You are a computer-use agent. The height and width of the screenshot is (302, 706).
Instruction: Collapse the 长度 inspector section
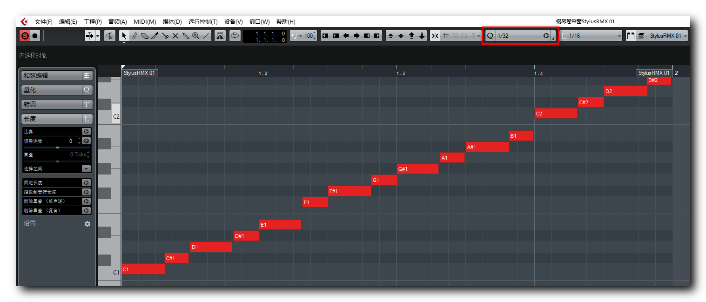(57, 119)
